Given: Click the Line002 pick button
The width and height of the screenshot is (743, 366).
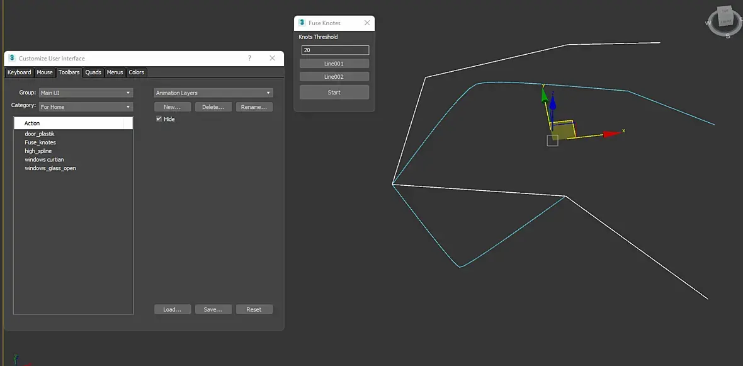Looking at the screenshot, I should [x=334, y=76].
